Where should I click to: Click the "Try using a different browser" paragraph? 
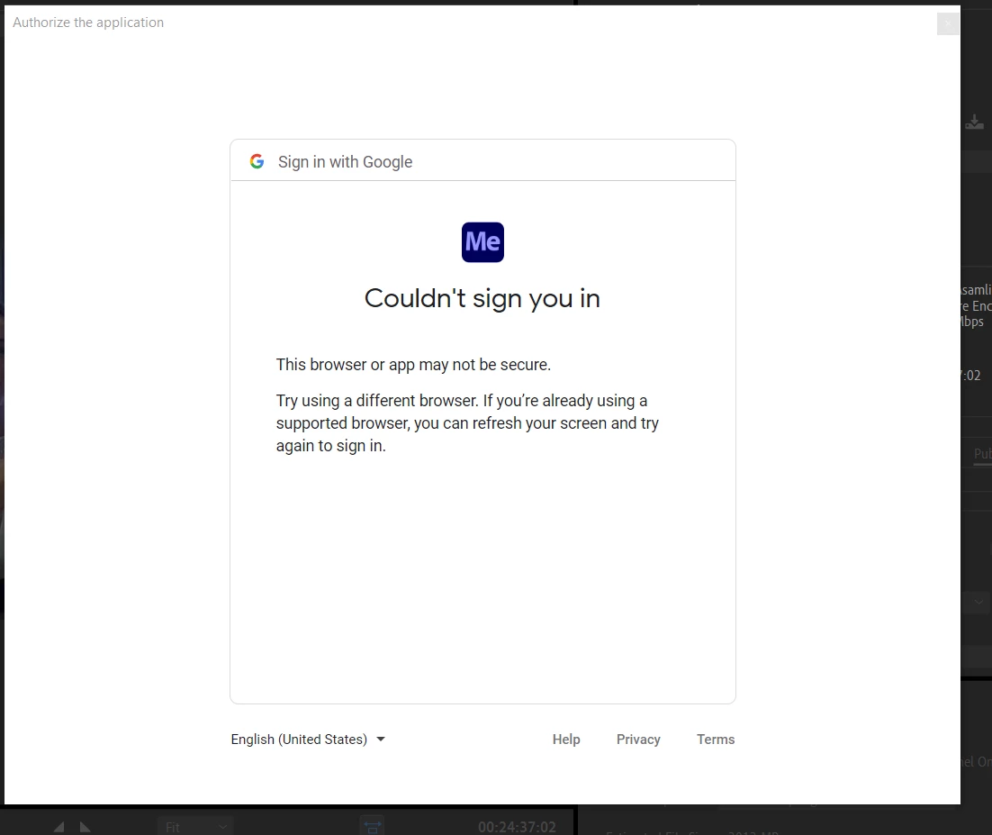[467, 422]
